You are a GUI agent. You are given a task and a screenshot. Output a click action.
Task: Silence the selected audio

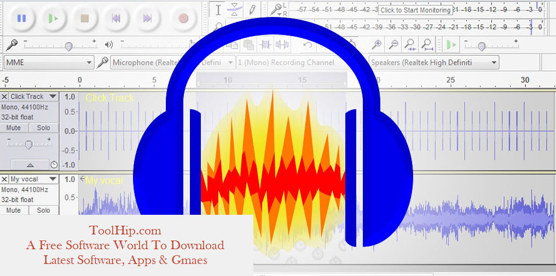tap(282, 45)
